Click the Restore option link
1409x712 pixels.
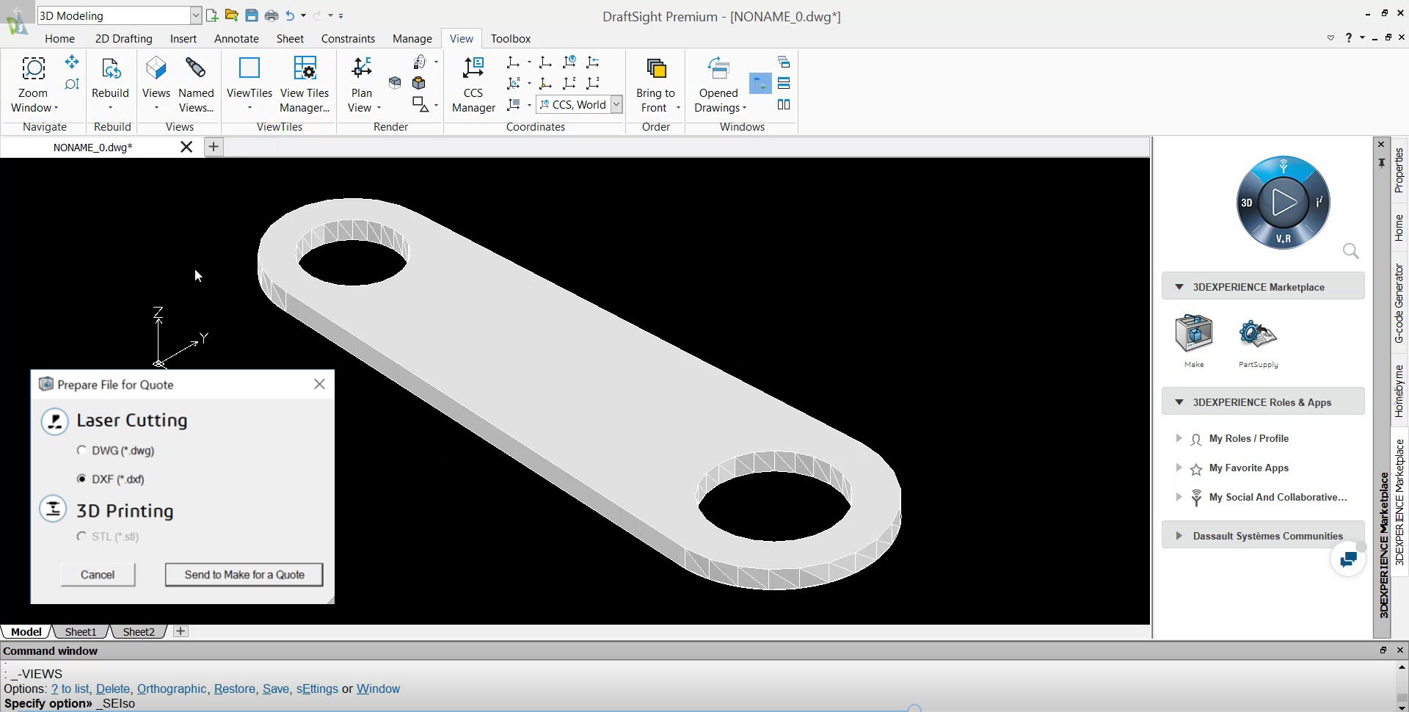point(235,689)
